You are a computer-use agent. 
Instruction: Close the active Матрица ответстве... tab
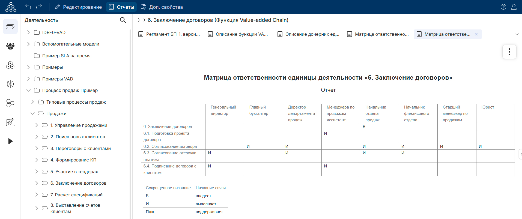tap(476, 34)
